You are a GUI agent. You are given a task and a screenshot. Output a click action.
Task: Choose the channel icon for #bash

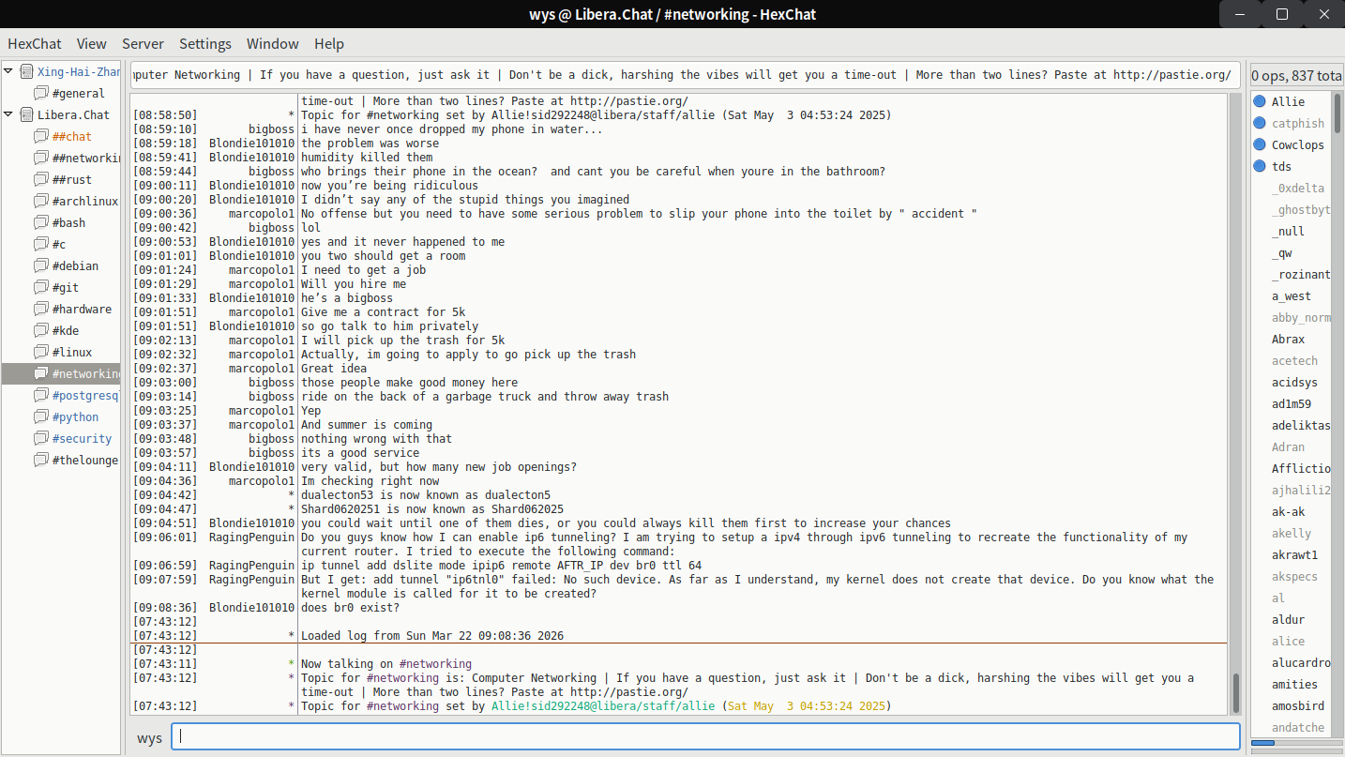tap(40, 222)
